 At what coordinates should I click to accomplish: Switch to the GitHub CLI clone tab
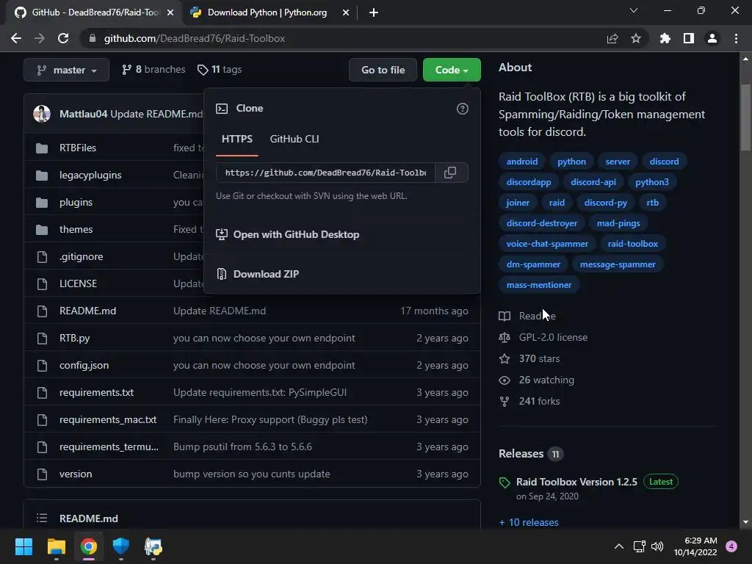[294, 139]
